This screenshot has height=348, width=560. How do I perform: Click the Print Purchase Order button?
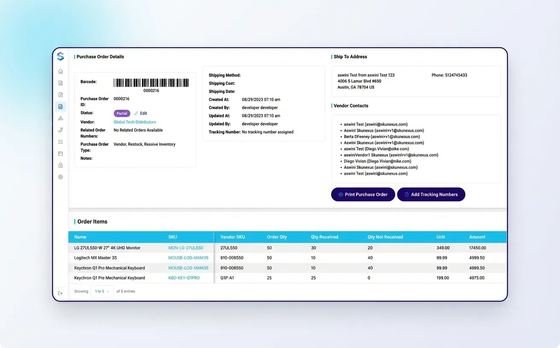point(363,194)
